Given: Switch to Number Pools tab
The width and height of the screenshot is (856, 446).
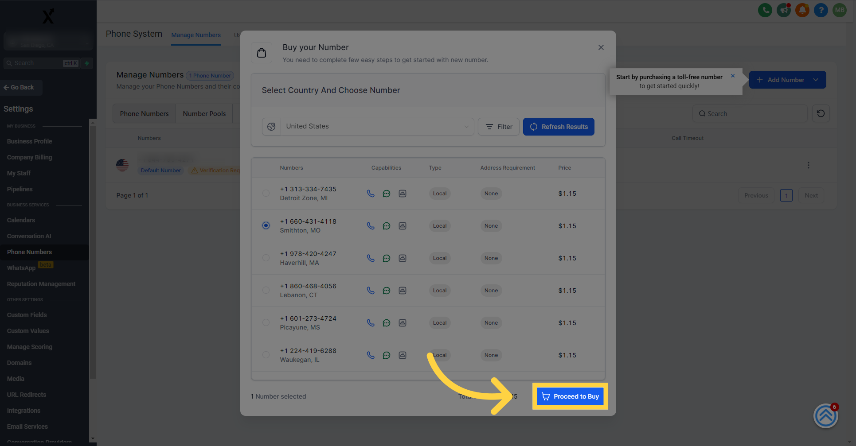Looking at the screenshot, I should click(204, 114).
